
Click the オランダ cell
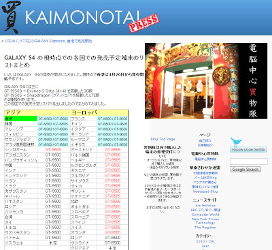(84, 232)
